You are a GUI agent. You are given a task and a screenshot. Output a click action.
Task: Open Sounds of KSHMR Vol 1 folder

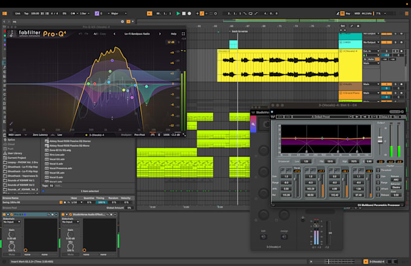pos(21,180)
